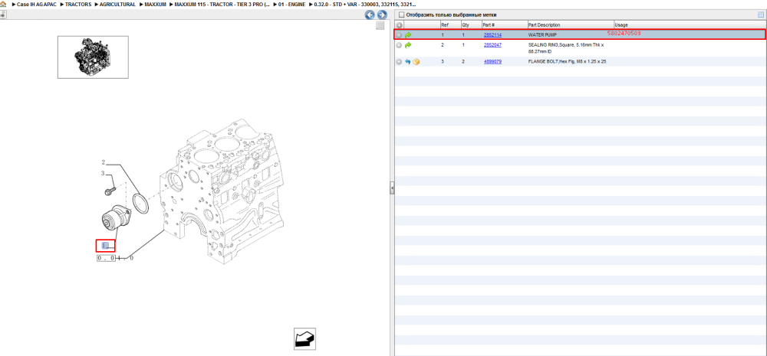Open the AGRICULTURAL breadcrumb
Image resolution: width=767 pixels, height=356 pixels.
pos(117,4)
